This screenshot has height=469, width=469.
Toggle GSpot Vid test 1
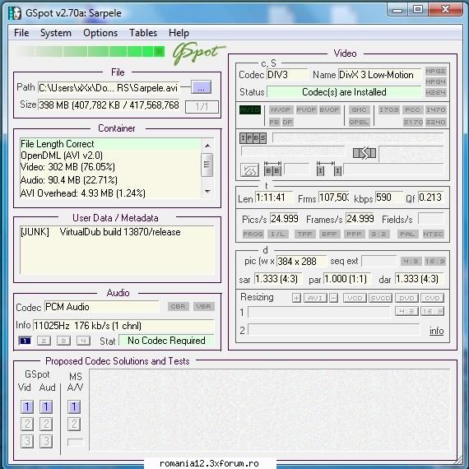27,406
